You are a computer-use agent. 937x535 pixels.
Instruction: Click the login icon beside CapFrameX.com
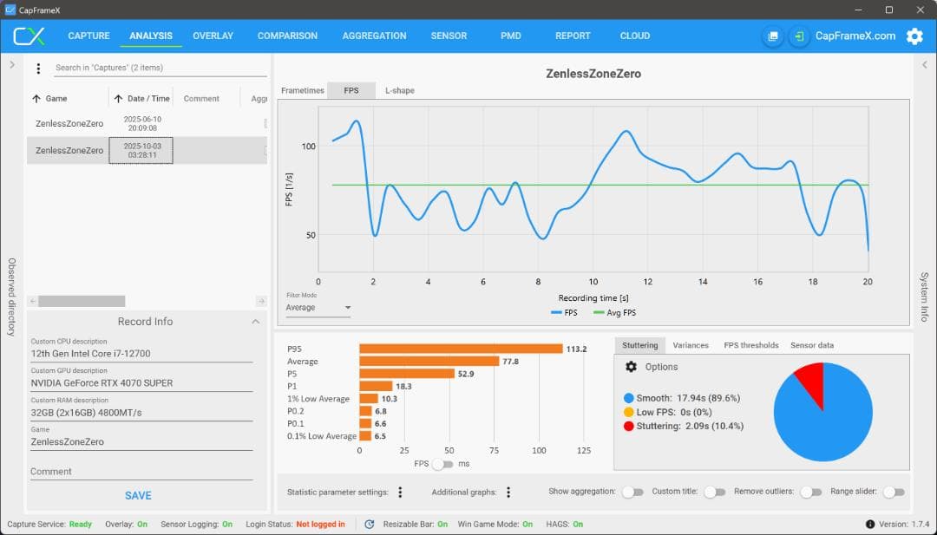tap(798, 36)
